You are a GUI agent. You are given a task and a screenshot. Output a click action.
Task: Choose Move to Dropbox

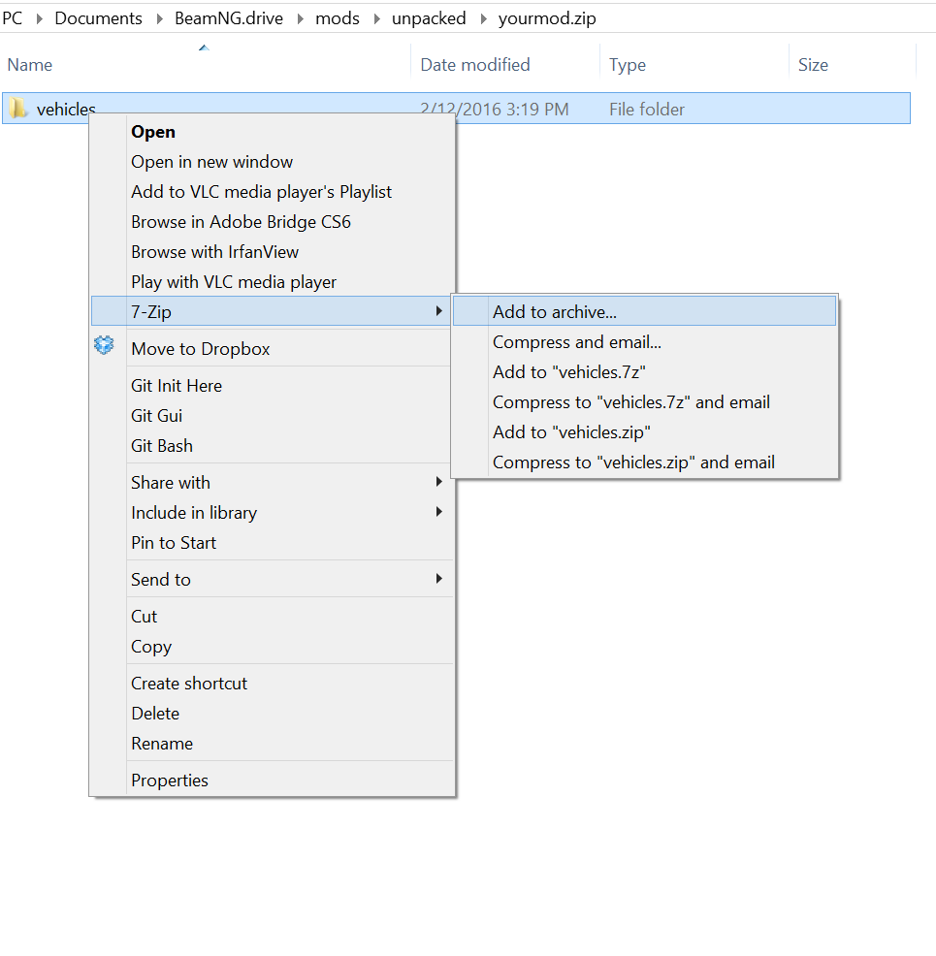272,349
